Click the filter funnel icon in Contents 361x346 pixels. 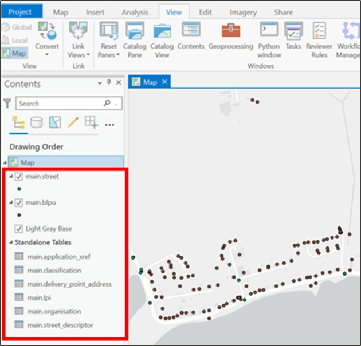[7, 104]
